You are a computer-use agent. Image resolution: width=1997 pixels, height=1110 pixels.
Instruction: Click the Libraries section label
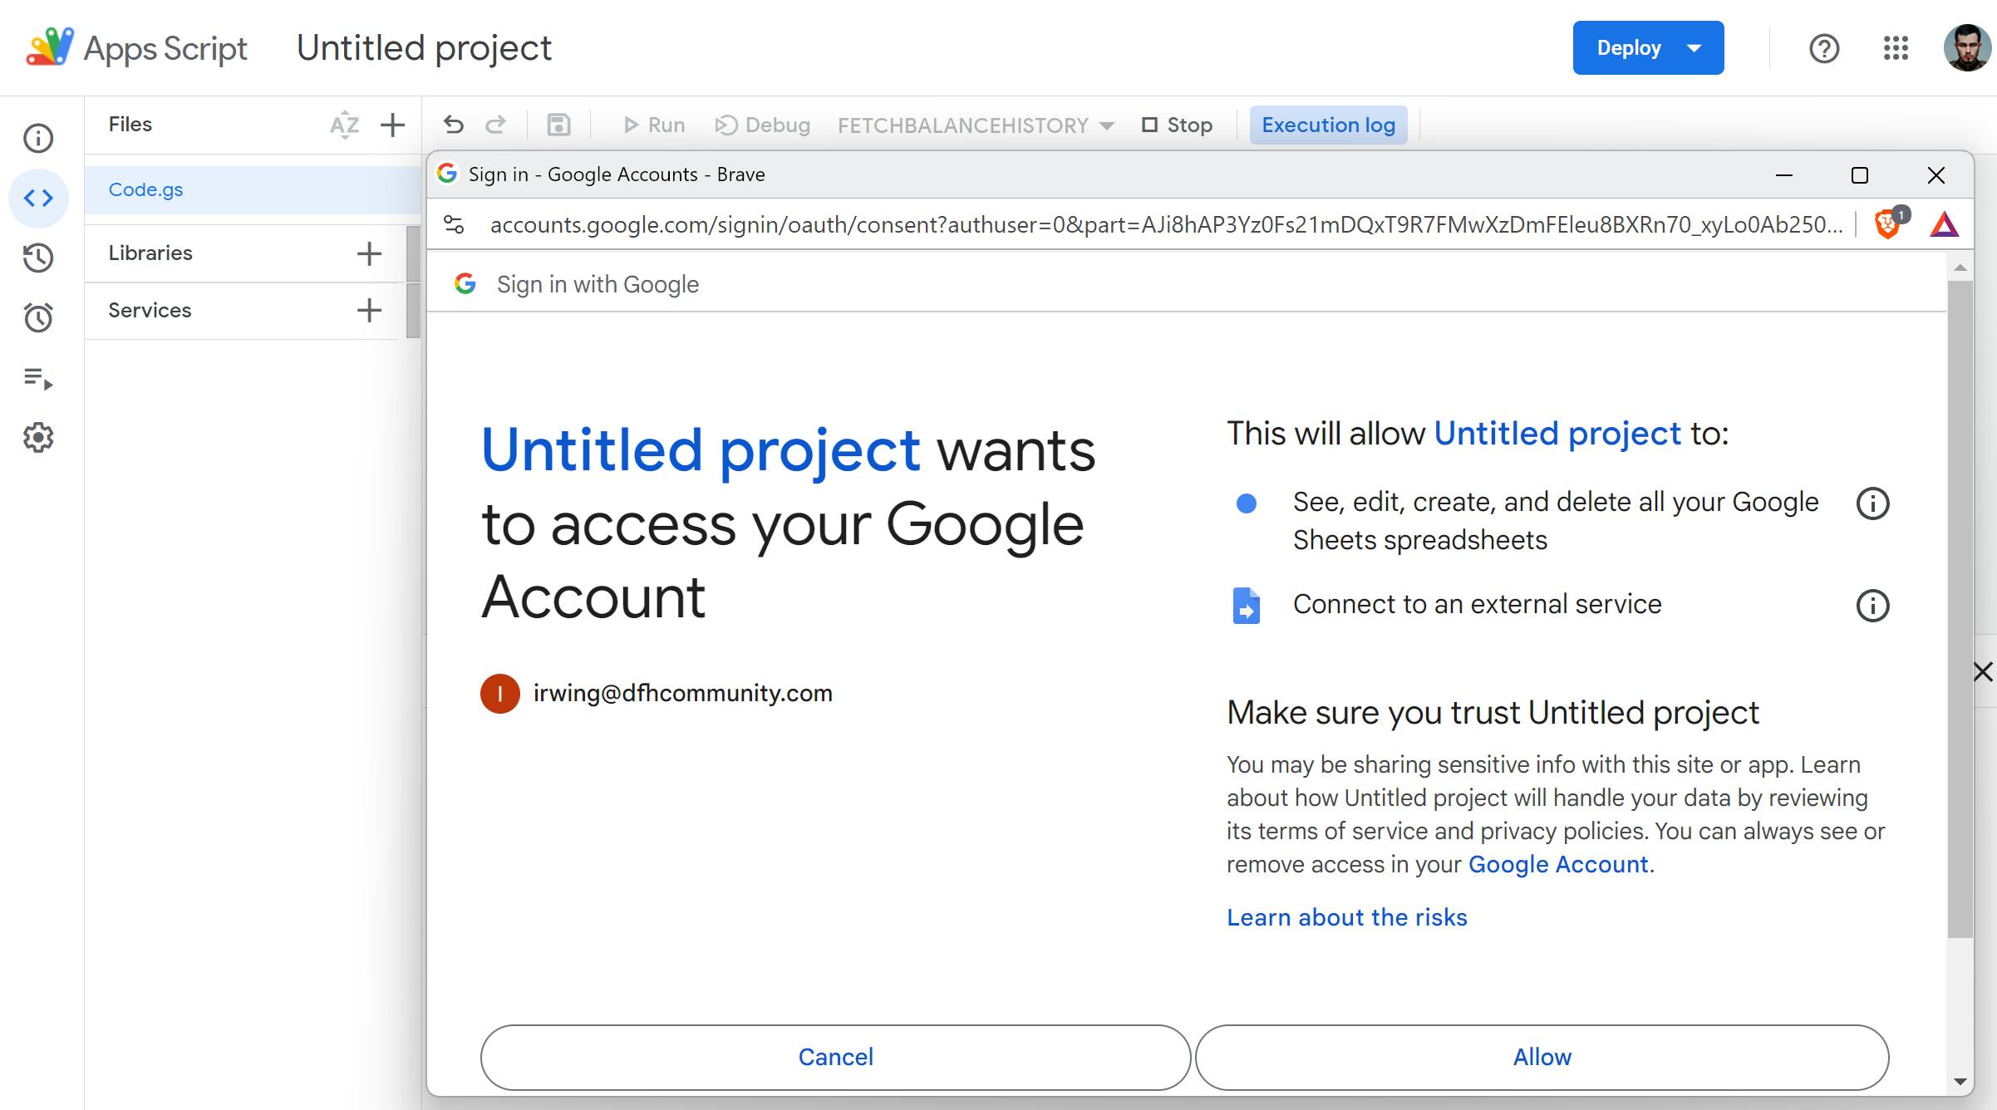150,253
